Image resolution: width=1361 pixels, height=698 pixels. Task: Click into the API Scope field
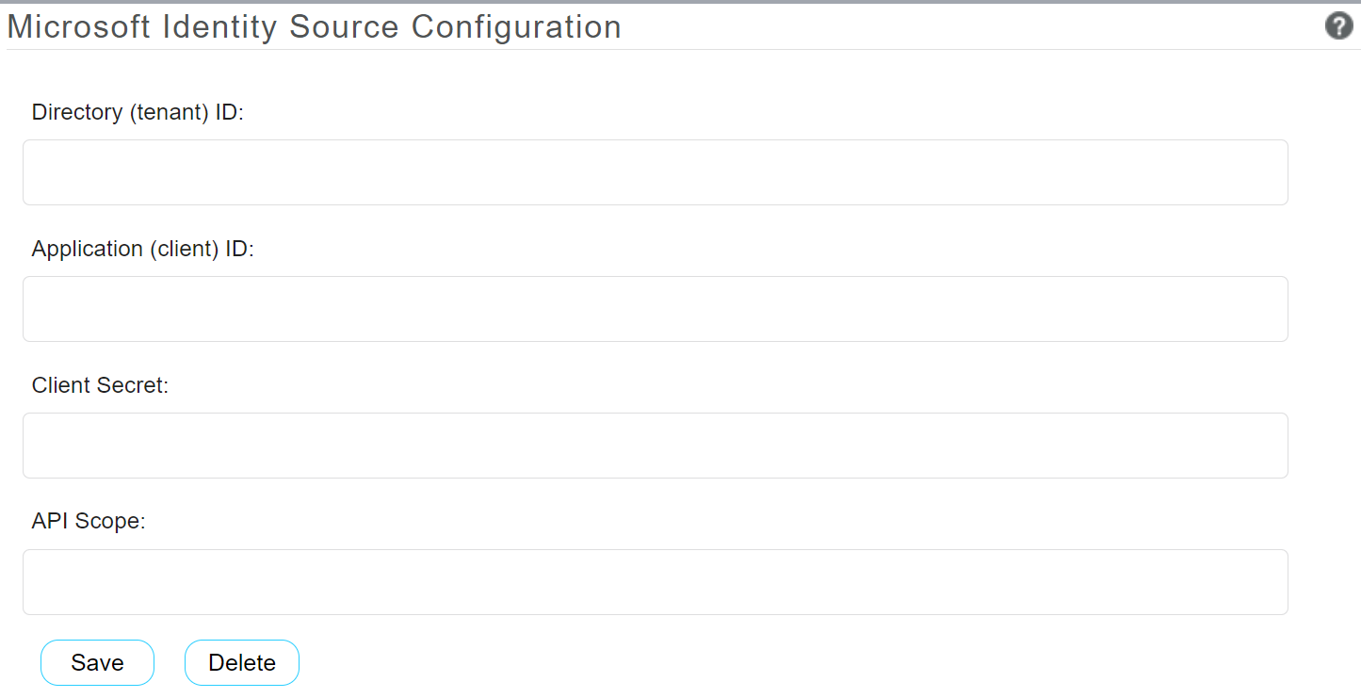[655, 582]
